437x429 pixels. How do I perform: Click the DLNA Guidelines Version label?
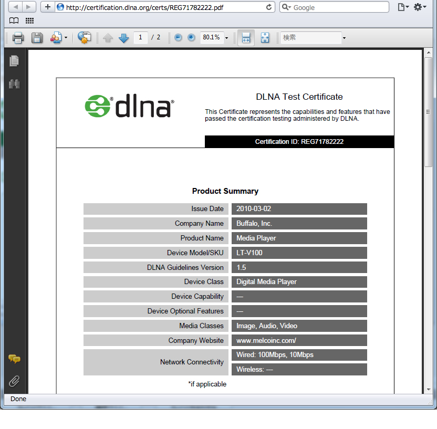click(185, 267)
